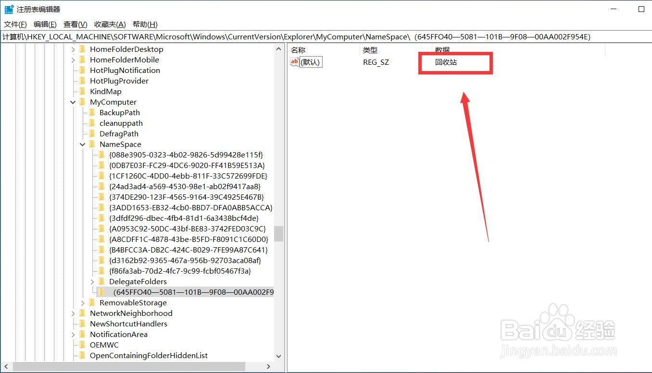Click the cleanuppath folder icon
Image resolution: width=652 pixels, height=373 pixels.
92,123
